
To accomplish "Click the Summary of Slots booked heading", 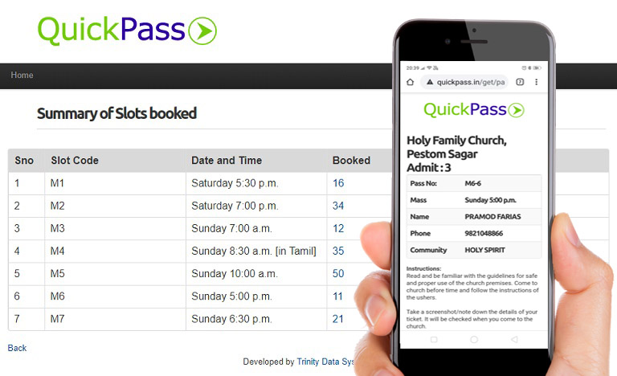I will pyautogui.click(x=116, y=113).
